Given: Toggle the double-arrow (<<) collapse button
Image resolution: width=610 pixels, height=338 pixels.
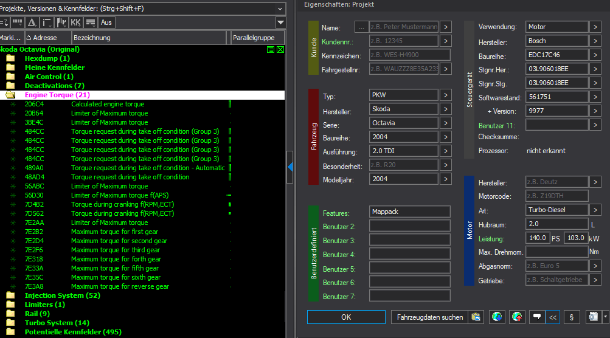Looking at the screenshot, I should pyautogui.click(x=552, y=317).
